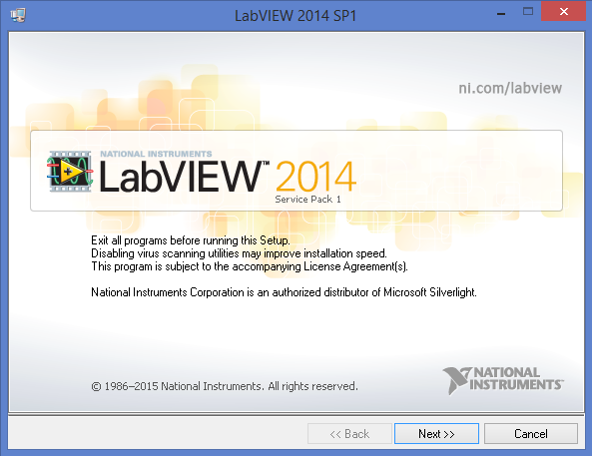The image size is (592, 456).
Task: Click the LabVIEW film-strip logo icon
Action: [x=70, y=172]
